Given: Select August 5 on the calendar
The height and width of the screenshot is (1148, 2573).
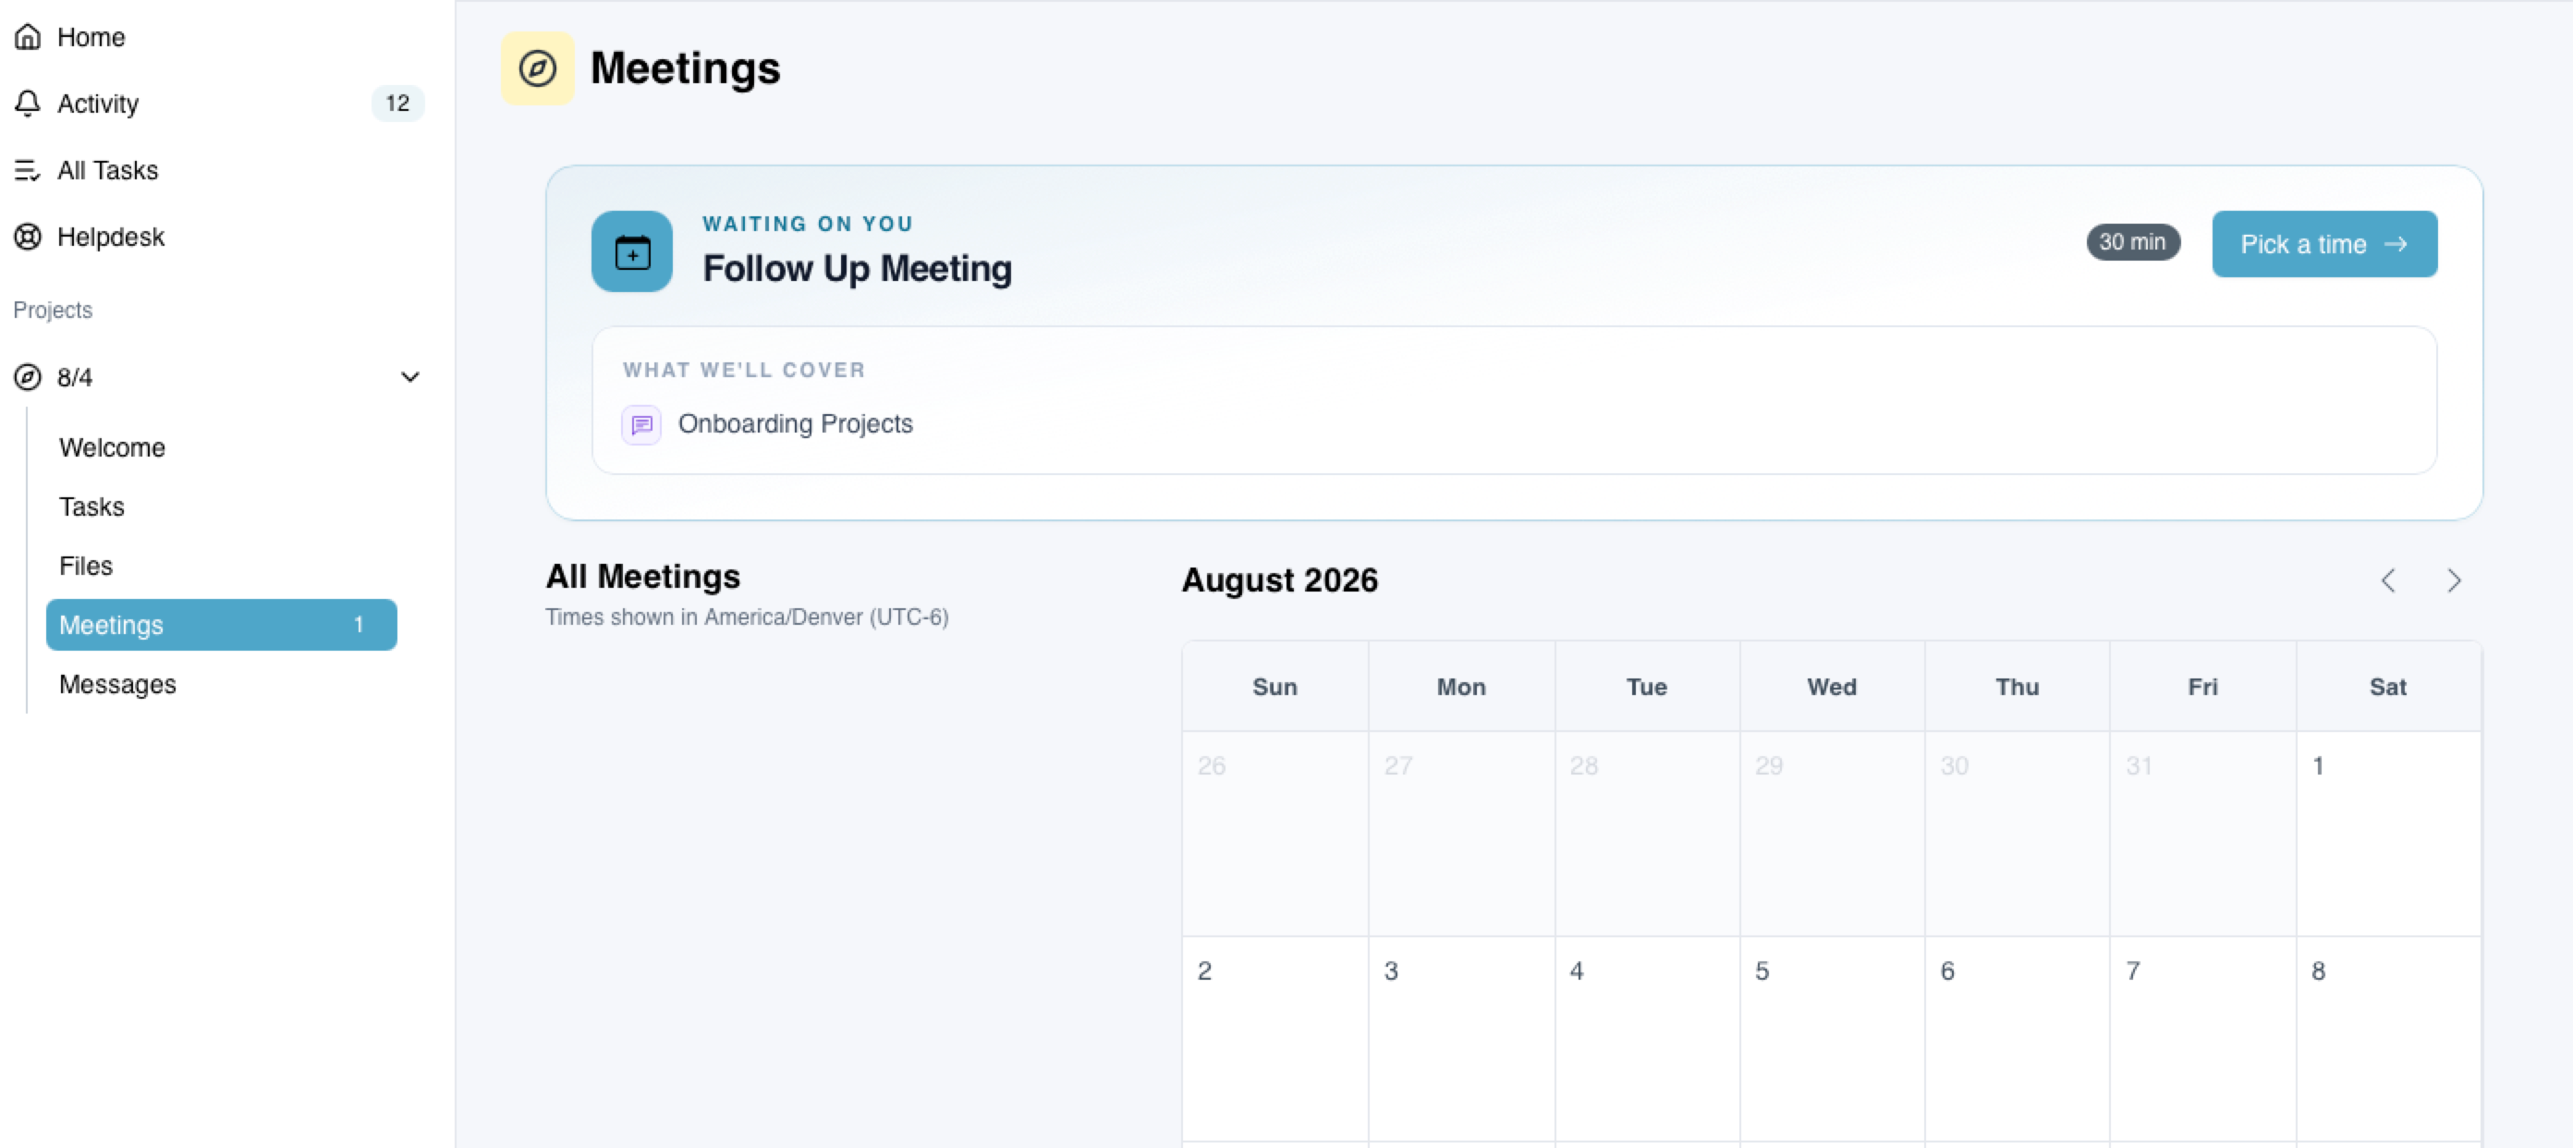Looking at the screenshot, I should click(x=1832, y=1038).
